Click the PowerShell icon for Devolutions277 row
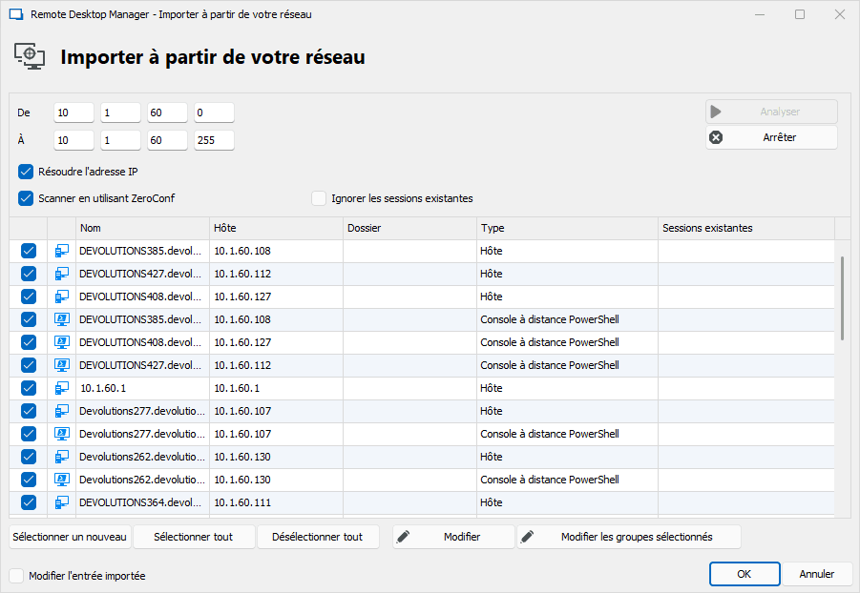Viewport: 860px width, 593px height. coord(62,434)
